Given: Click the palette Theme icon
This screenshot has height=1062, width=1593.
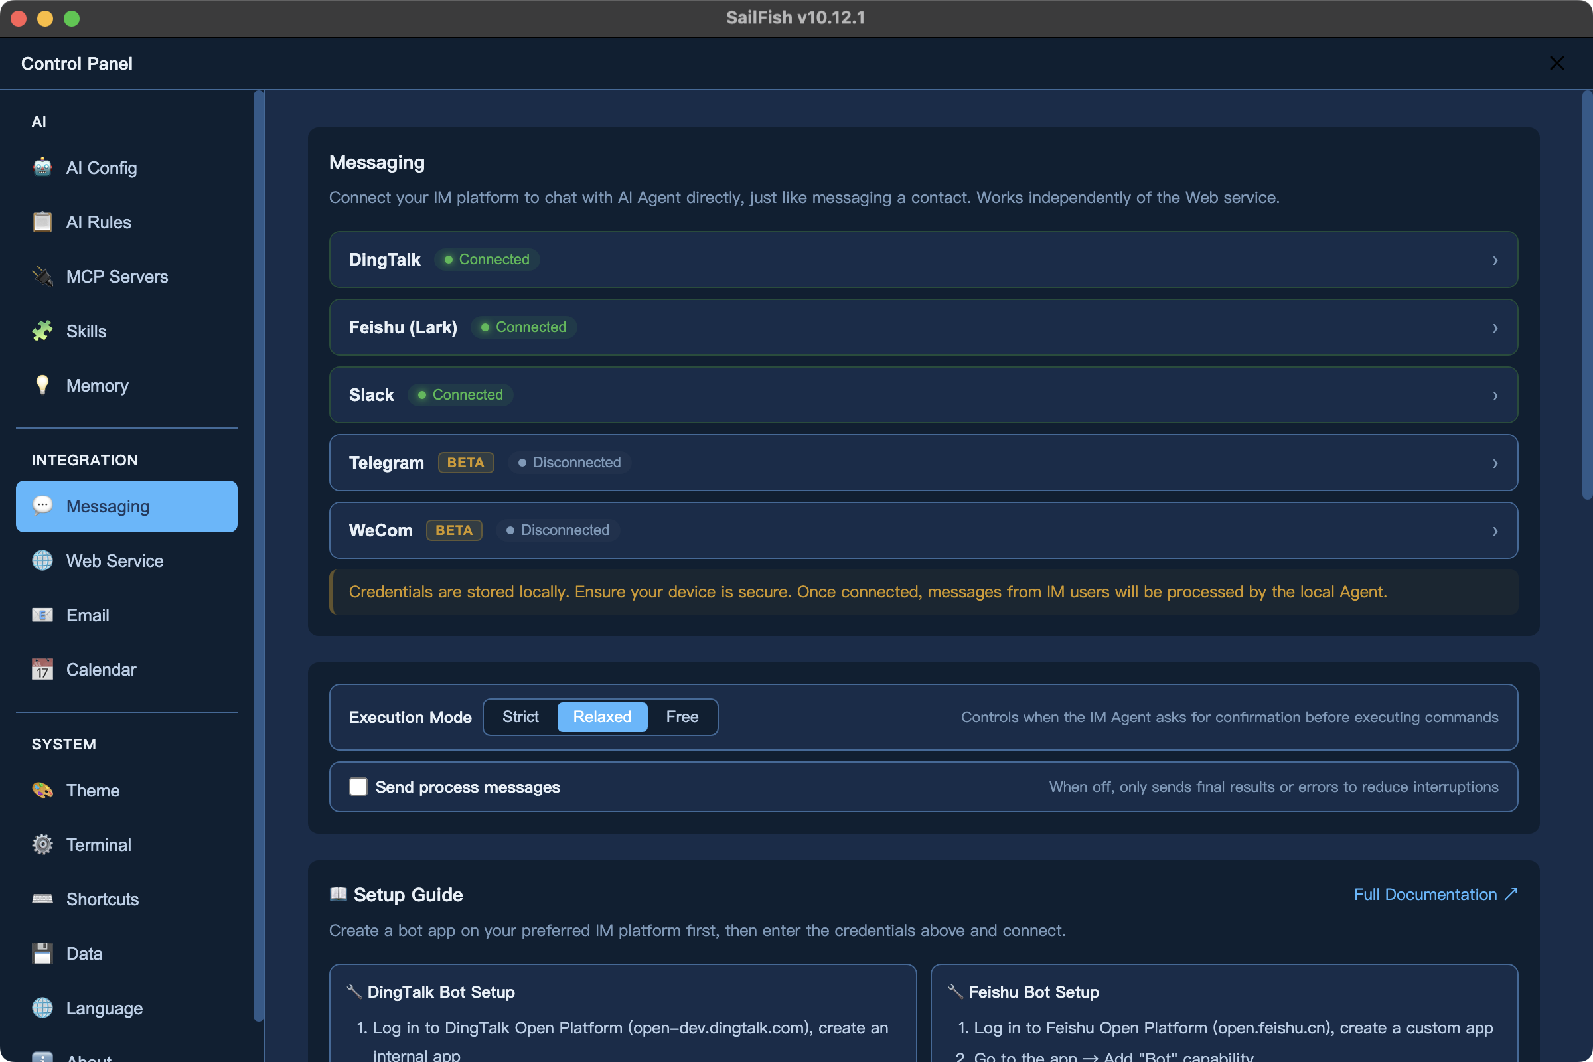Looking at the screenshot, I should (x=42, y=791).
